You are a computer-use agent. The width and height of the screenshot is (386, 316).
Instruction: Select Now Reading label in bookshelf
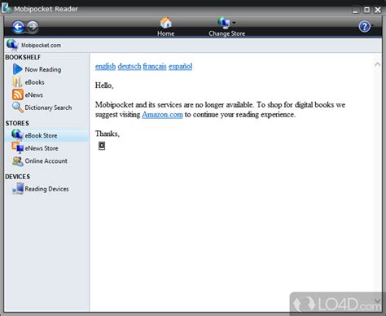click(43, 69)
